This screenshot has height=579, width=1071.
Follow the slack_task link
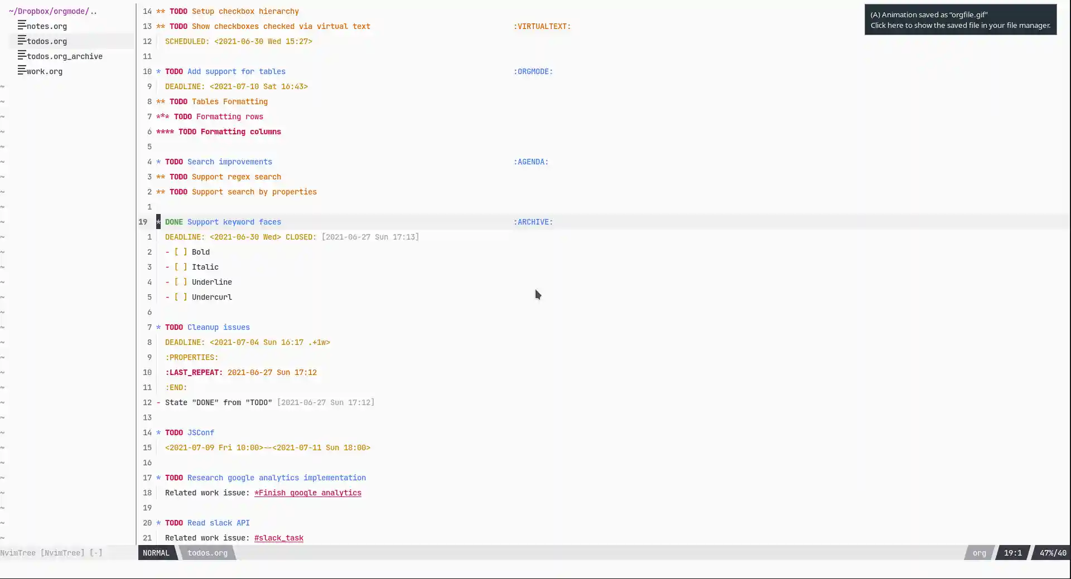coord(278,538)
